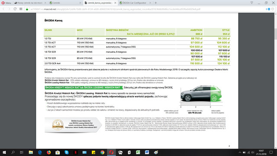The height and width of the screenshot is (156, 277).
Task: Close the 'Cenniki' tab
Action: click(80, 3)
